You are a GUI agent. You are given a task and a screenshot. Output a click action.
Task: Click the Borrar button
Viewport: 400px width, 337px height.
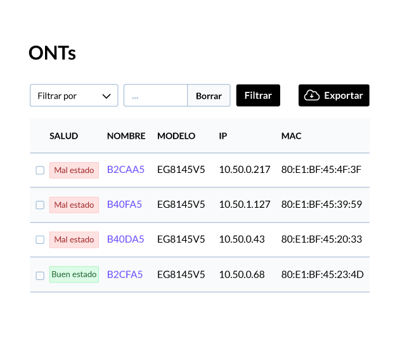[x=209, y=96]
